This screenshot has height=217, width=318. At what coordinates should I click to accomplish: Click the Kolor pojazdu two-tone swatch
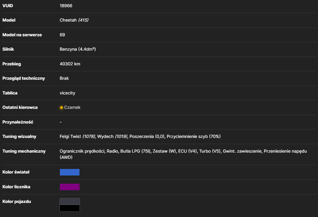70,205
